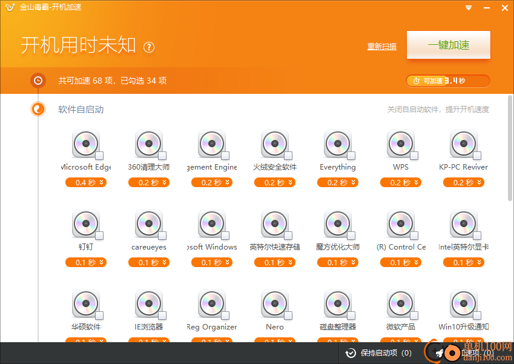Click the 关闭自启动软件，提升开机速度 hint text
Viewport: 514px width, 364px height.
[438, 110]
